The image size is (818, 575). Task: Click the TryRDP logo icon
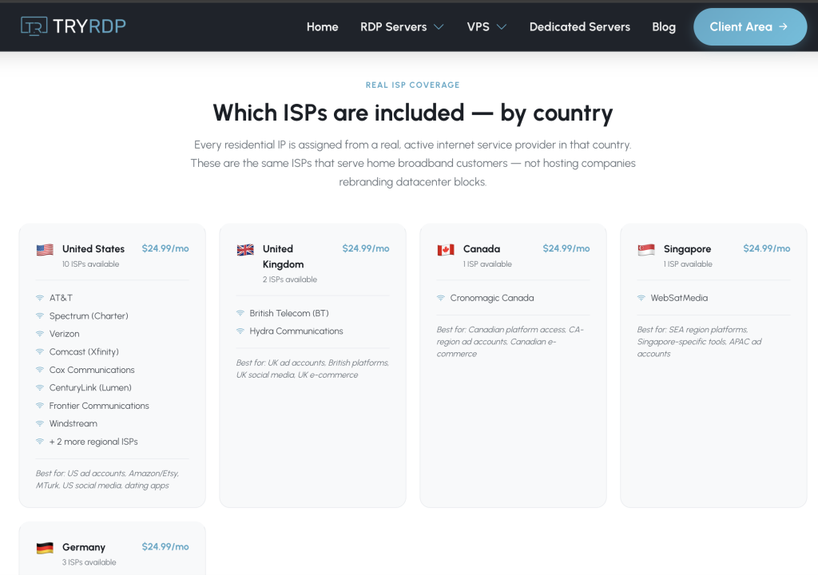(x=34, y=26)
